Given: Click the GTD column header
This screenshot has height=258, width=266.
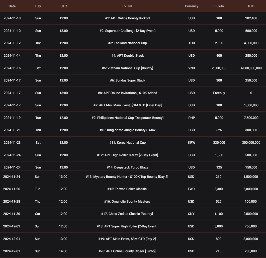Looking at the screenshot, I should pyautogui.click(x=251, y=6).
